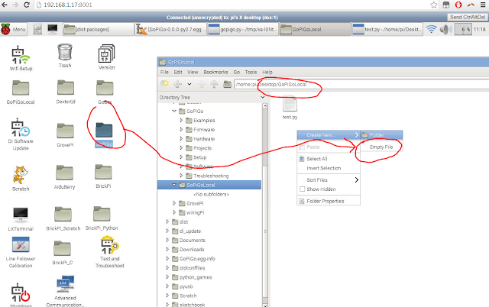Click Invert Selection in context menu
The image size is (489, 307).
[329, 168]
